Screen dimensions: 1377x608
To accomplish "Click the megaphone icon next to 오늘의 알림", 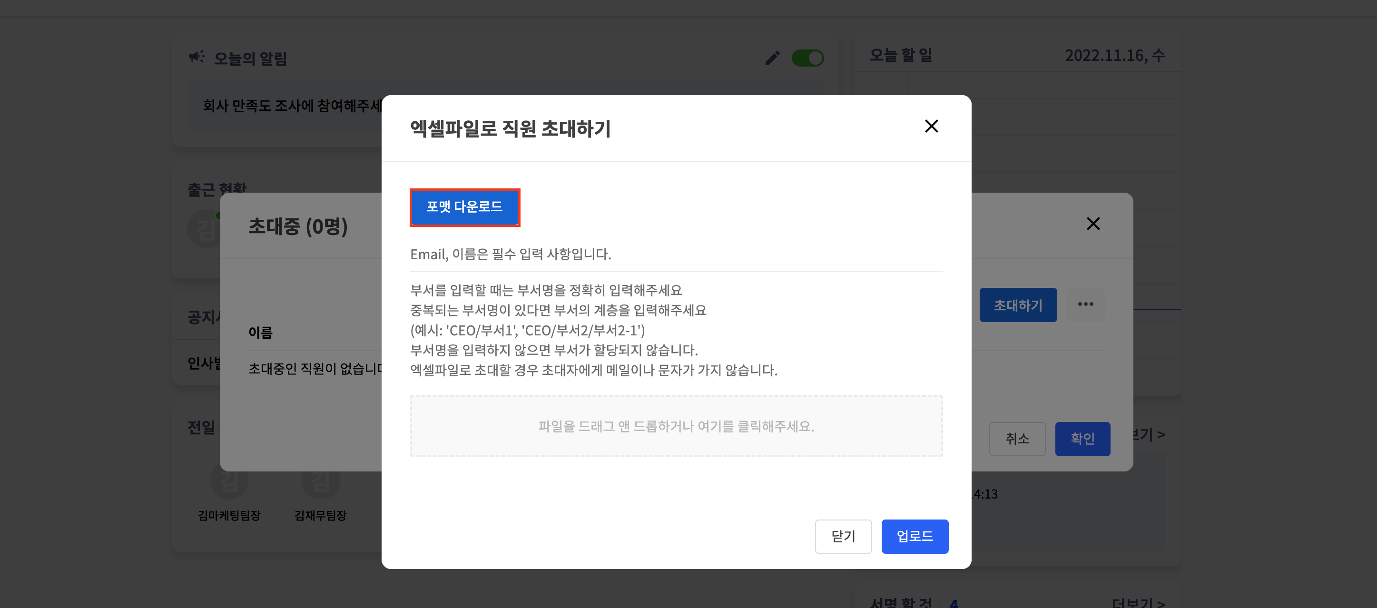I will pyautogui.click(x=196, y=57).
